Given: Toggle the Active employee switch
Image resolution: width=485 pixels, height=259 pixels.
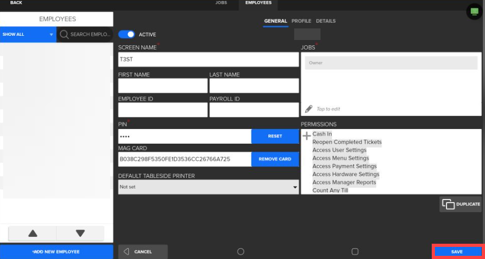Looking at the screenshot, I should click(127, 34).
